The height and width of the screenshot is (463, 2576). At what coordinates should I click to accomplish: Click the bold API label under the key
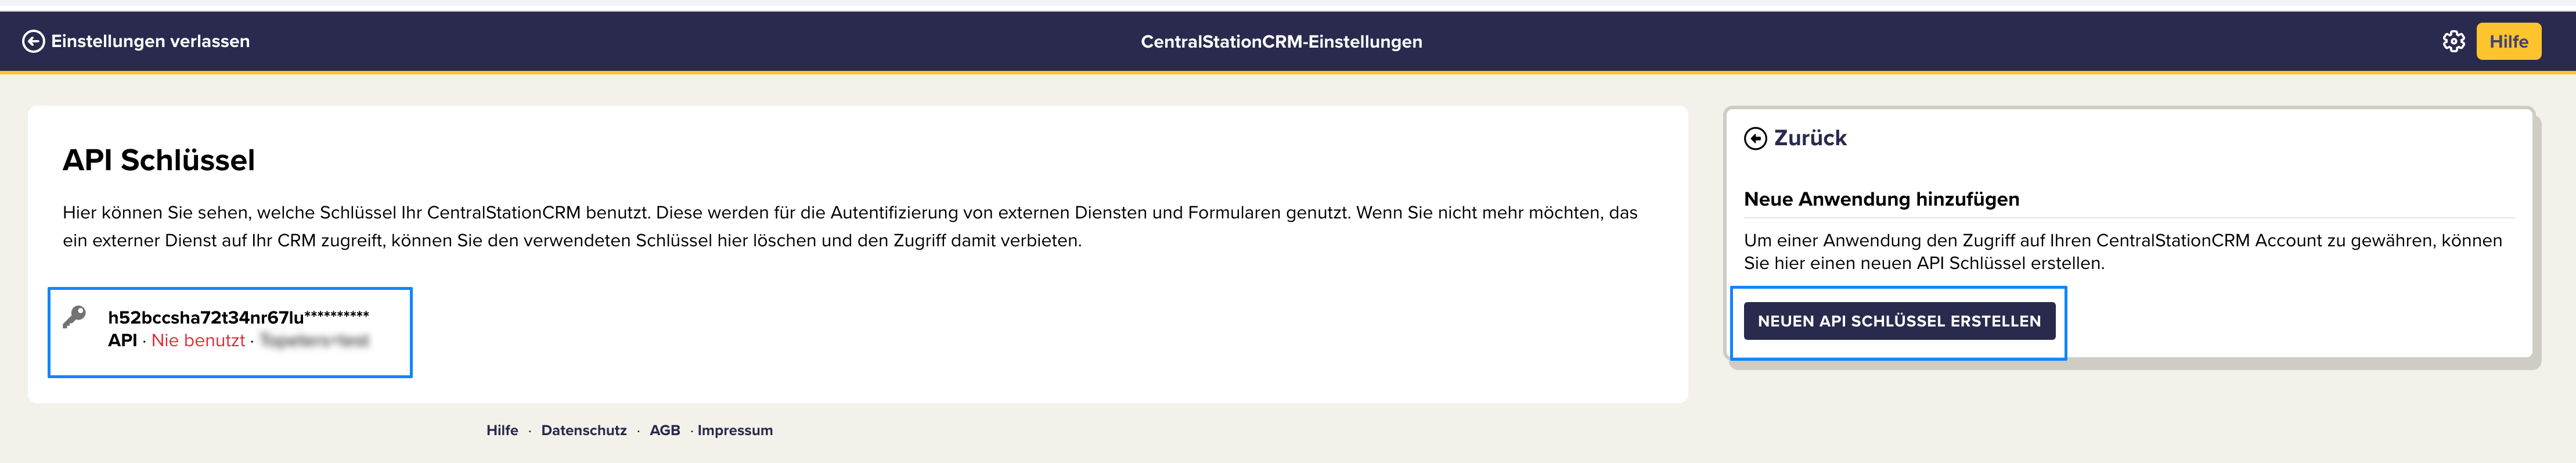[122, 341]
